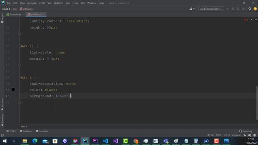Open the Structure tool window sidebar

point(2,104)
